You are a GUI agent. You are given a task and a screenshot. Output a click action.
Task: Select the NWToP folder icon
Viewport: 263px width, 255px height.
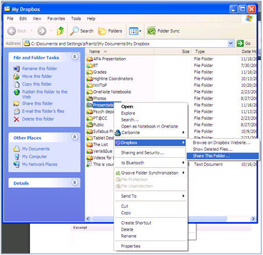point(90,85)
